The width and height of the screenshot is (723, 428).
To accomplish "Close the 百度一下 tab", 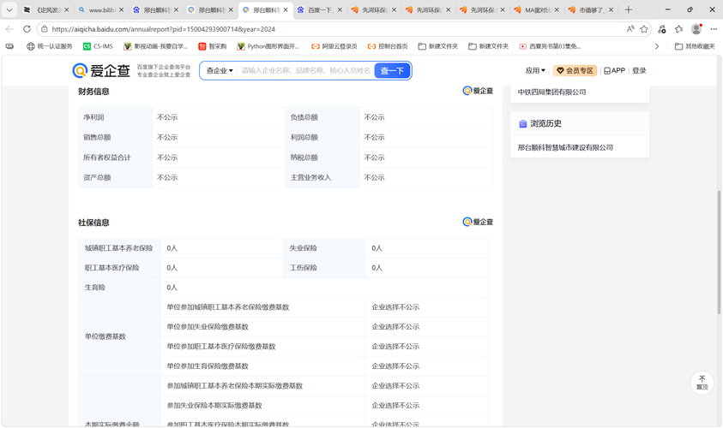I will tap(340, 9).
